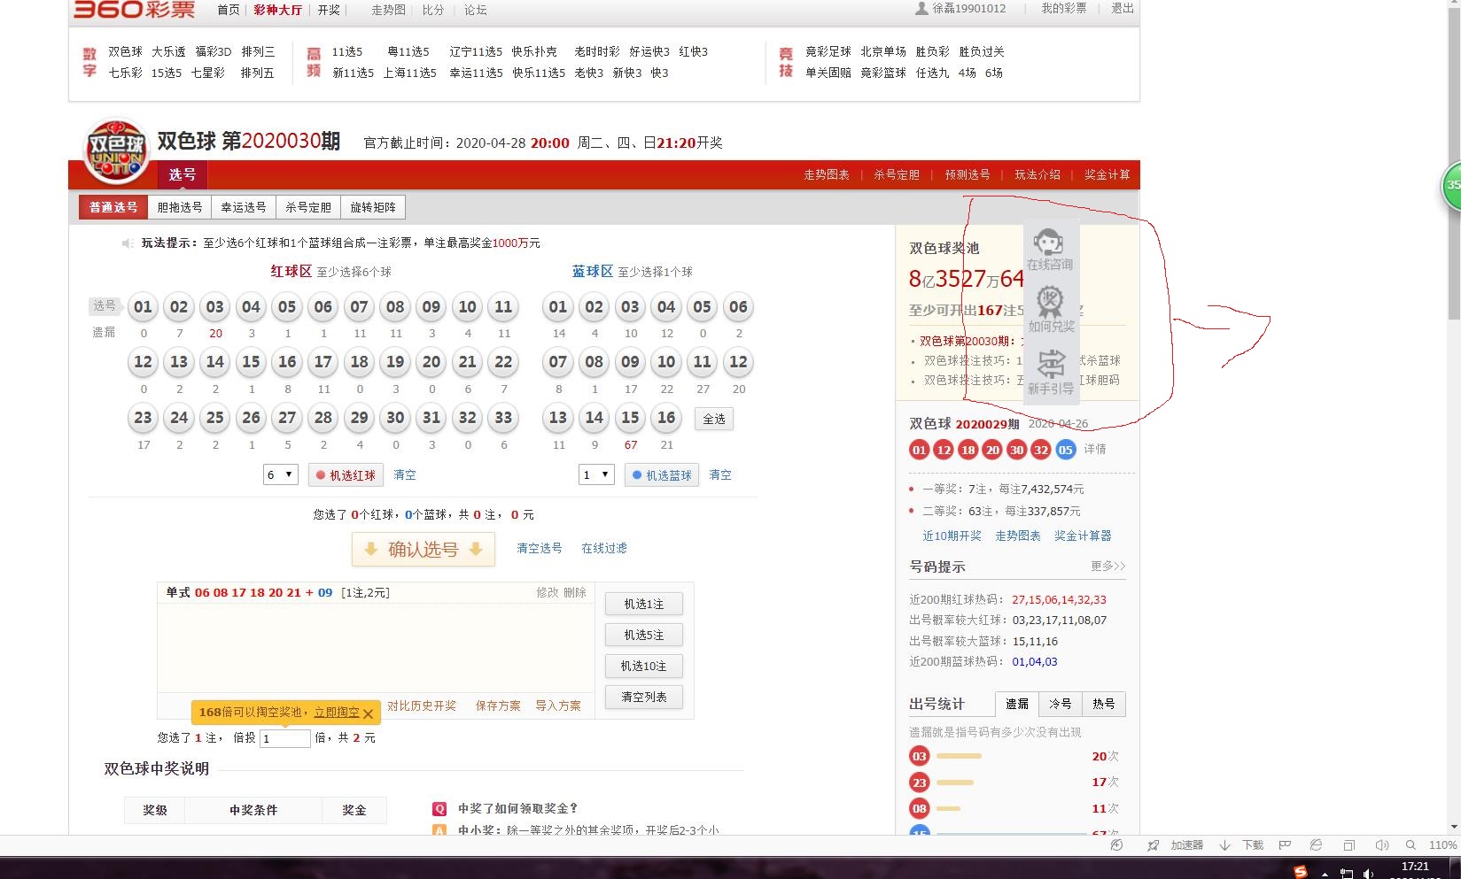Click 清空列表 button
The image size is (1461, 879).
[x=644, y=698]
